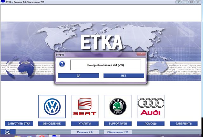Click the Обновление 760 status label
203x137 pixels.
(118, 132)
